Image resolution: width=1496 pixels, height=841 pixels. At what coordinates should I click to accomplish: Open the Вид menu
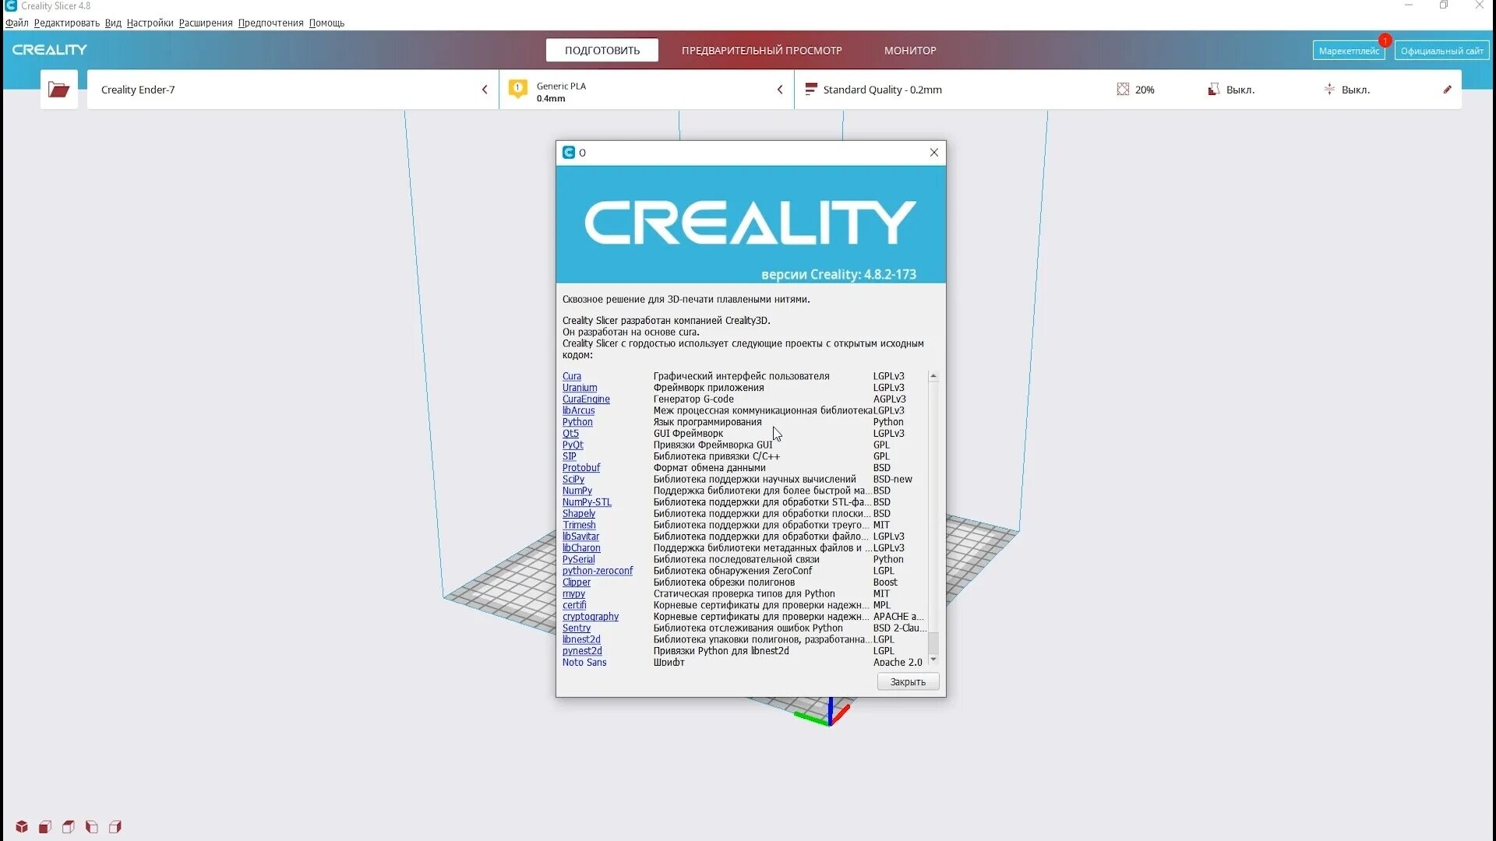pyautogui.click(x=113, y=23)
